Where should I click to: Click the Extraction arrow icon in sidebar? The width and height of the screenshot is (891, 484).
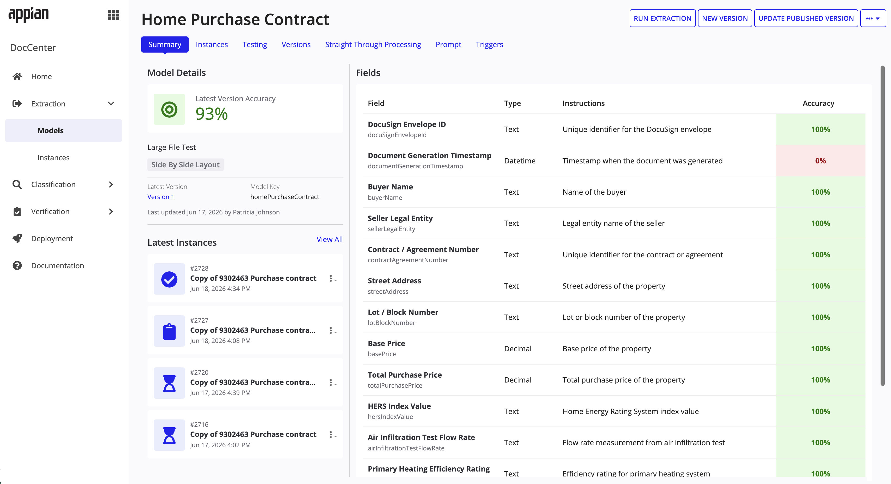[17, 104]
